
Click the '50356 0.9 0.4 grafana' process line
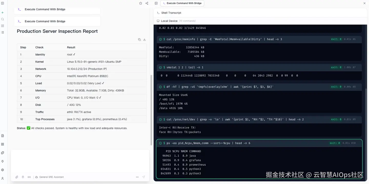(x=182, y=160)
